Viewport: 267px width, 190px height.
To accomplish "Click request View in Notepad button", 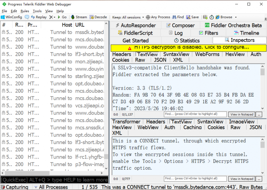I will click(242, 114).
